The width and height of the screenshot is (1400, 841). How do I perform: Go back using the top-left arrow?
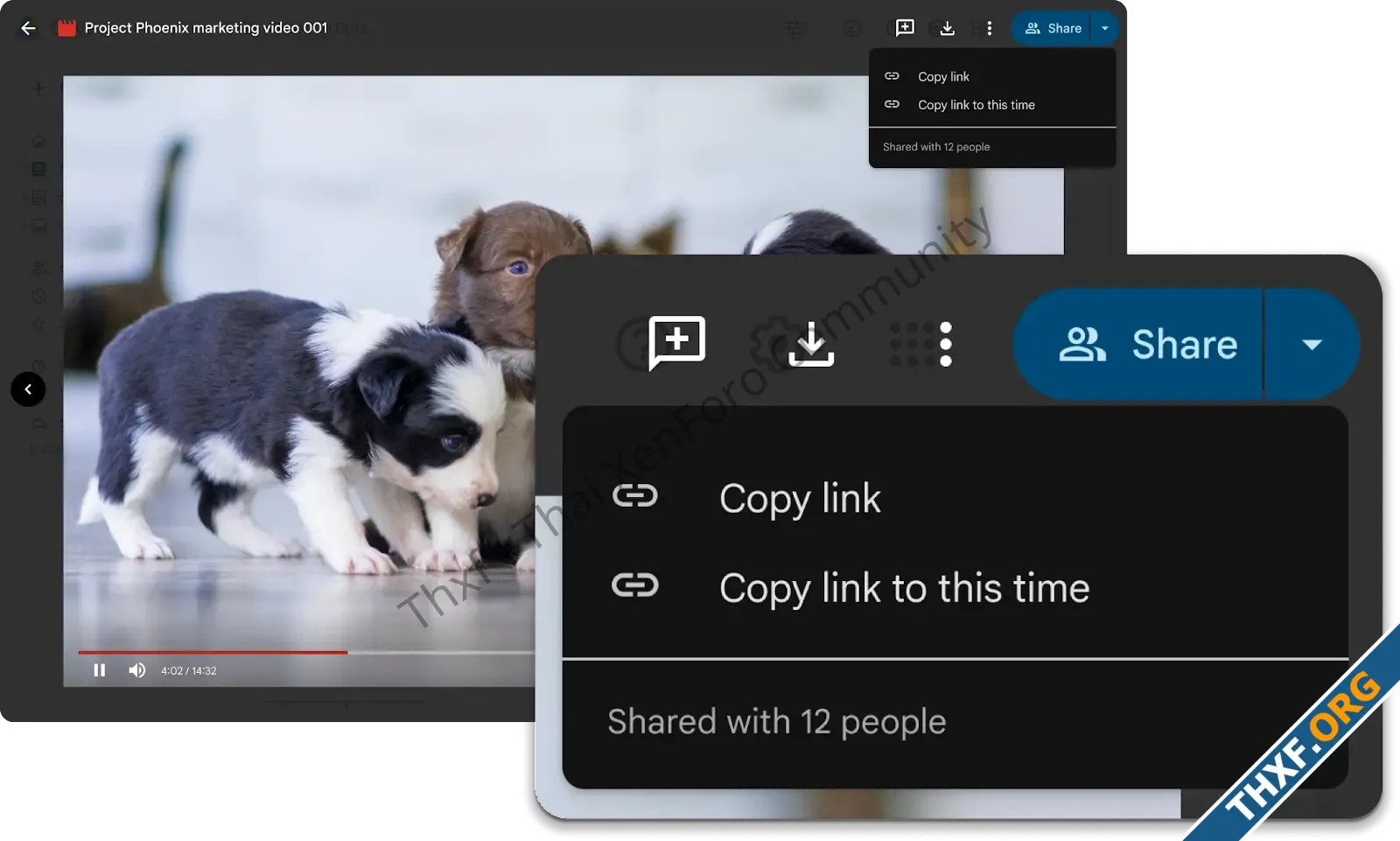pos(28,28)
